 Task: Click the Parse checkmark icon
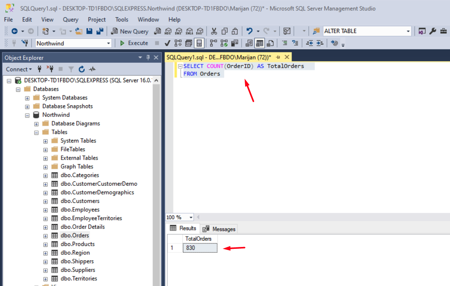(x=167, y=43)
